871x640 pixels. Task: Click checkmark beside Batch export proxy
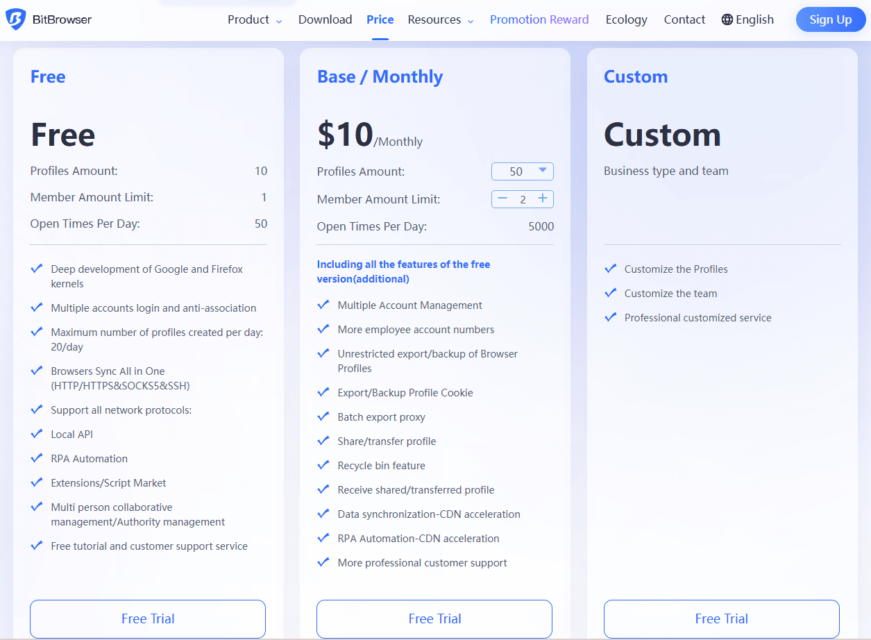(x=323, y=416)
